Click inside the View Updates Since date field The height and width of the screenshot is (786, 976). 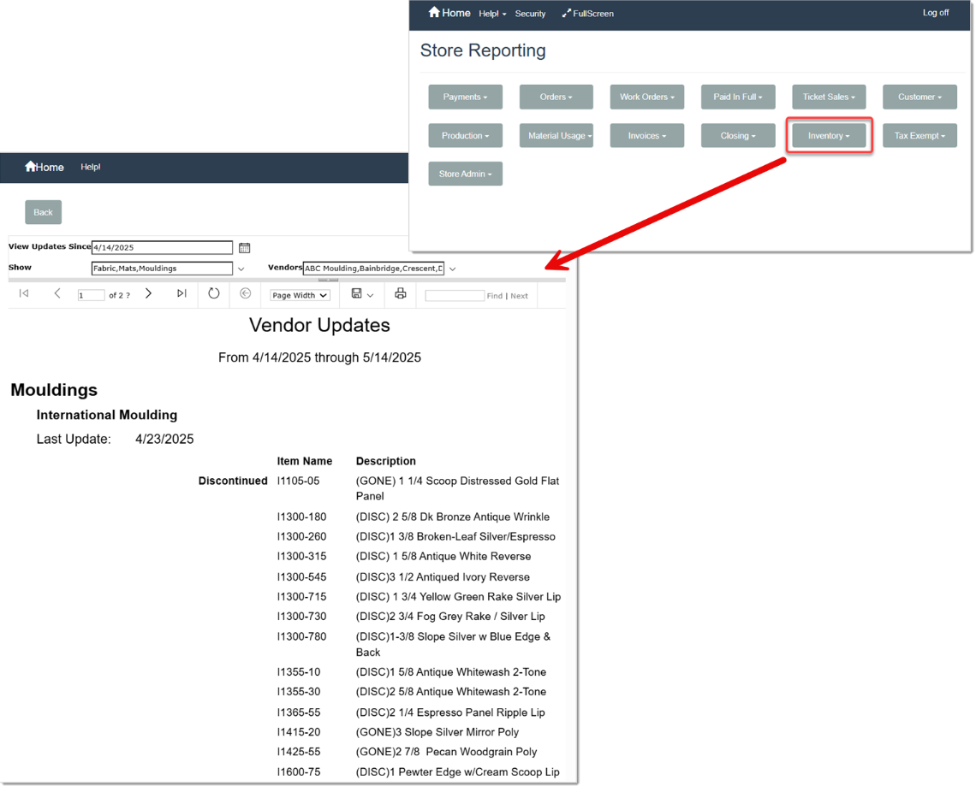click(162, 247)
